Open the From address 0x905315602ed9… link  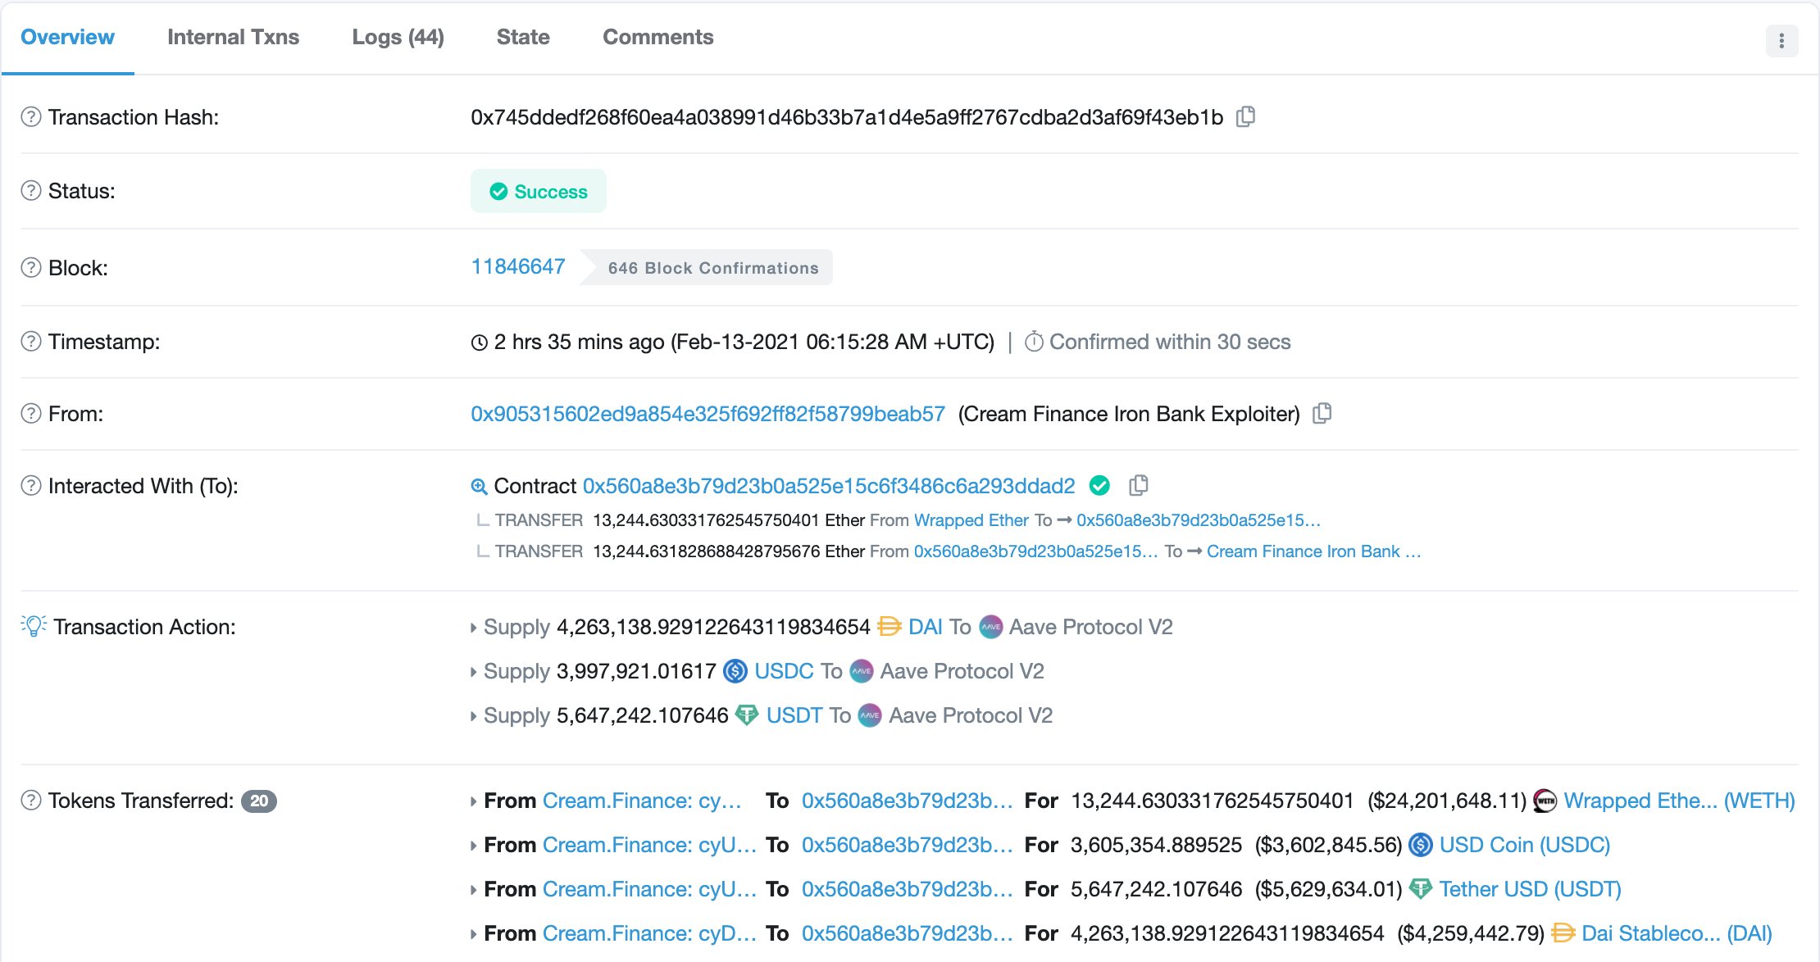click(708, 414)
